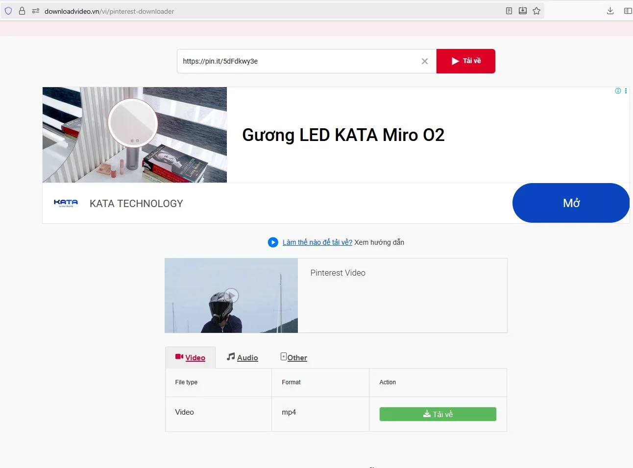This screenshot has width=633, height=468.
Task: Click the video camera icon on Video tab
Action: click(178, 357)
